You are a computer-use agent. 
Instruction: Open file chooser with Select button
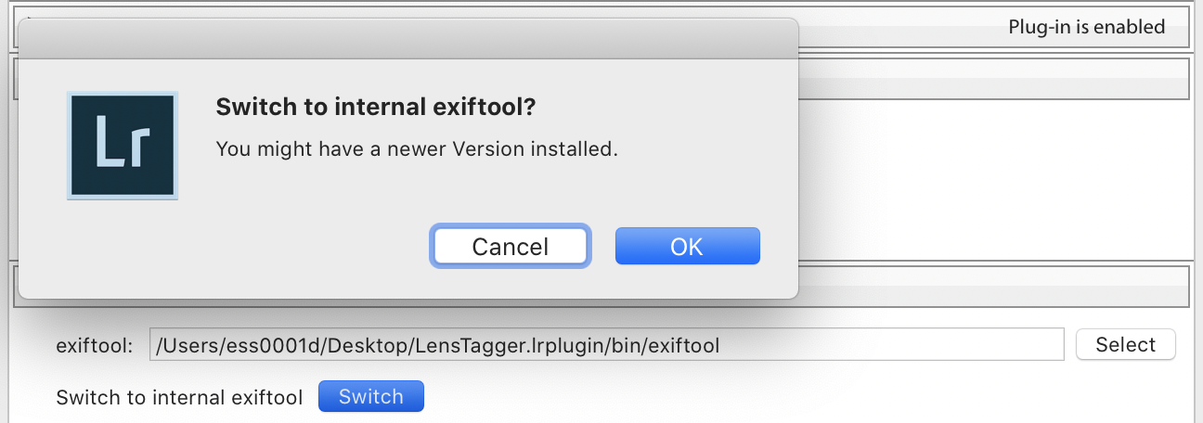(x=1125, y=345)
